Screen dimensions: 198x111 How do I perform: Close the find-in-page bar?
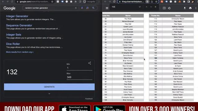tap(155, 7)
